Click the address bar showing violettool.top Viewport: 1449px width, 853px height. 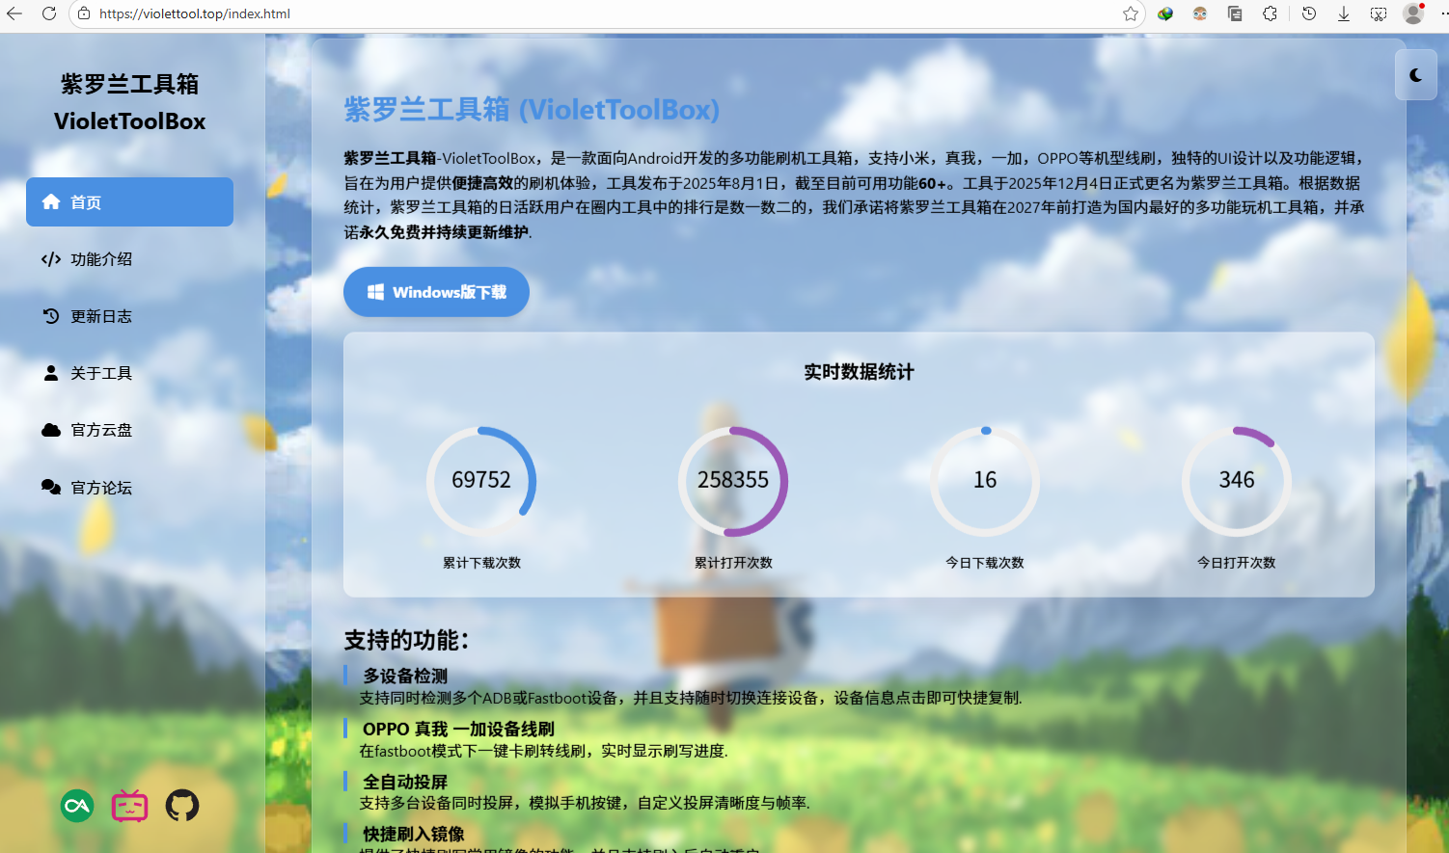point(579,13)
